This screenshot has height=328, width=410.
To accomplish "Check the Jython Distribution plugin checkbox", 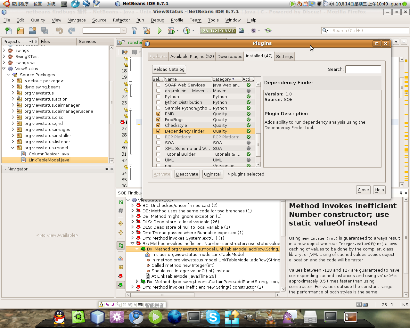I will 158,102.
